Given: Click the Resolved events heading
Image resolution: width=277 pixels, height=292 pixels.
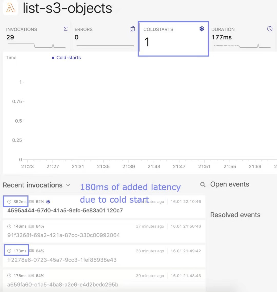Looking at the screenshot, I should [235, 215].
